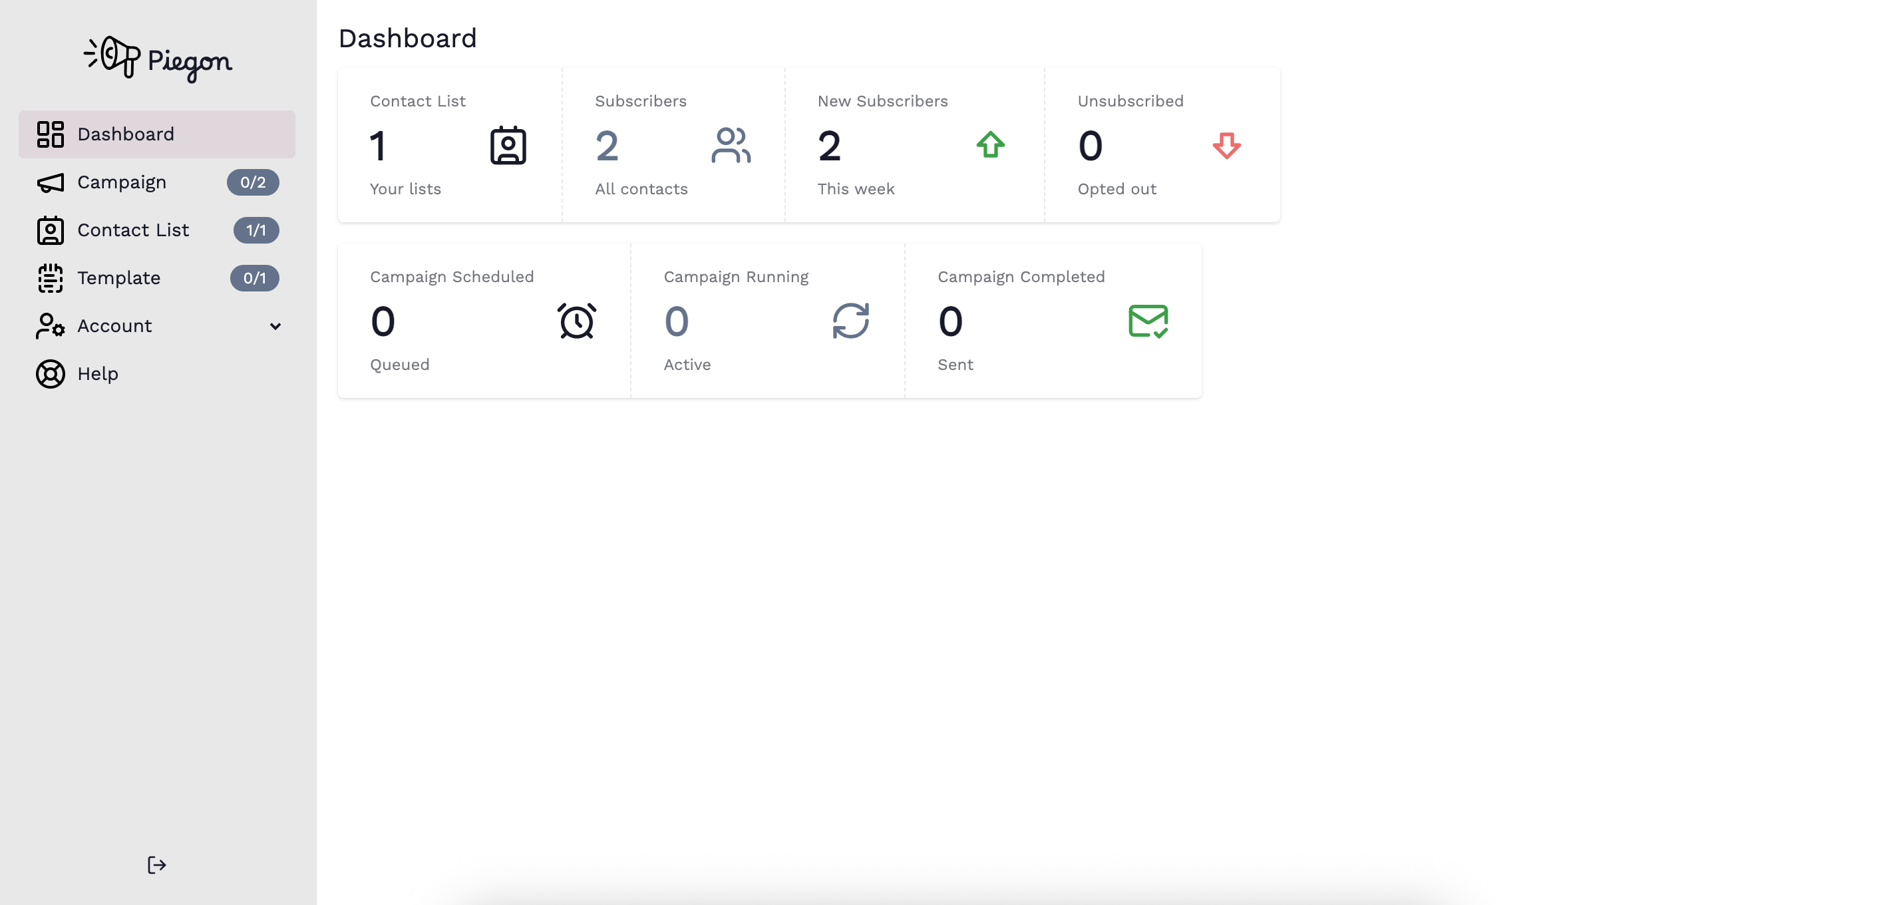Viewport: 1895px width, 905px height.
Task: Click the 'Opted out' caption
Action: [x=1117, y=189]
